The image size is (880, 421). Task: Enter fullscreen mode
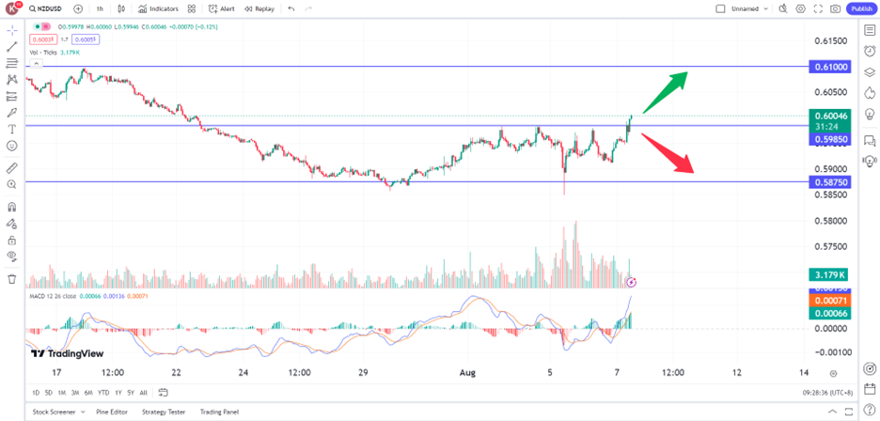click(818, 9)
